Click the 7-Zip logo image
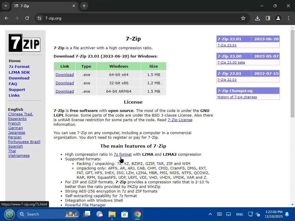 [24, 43]
